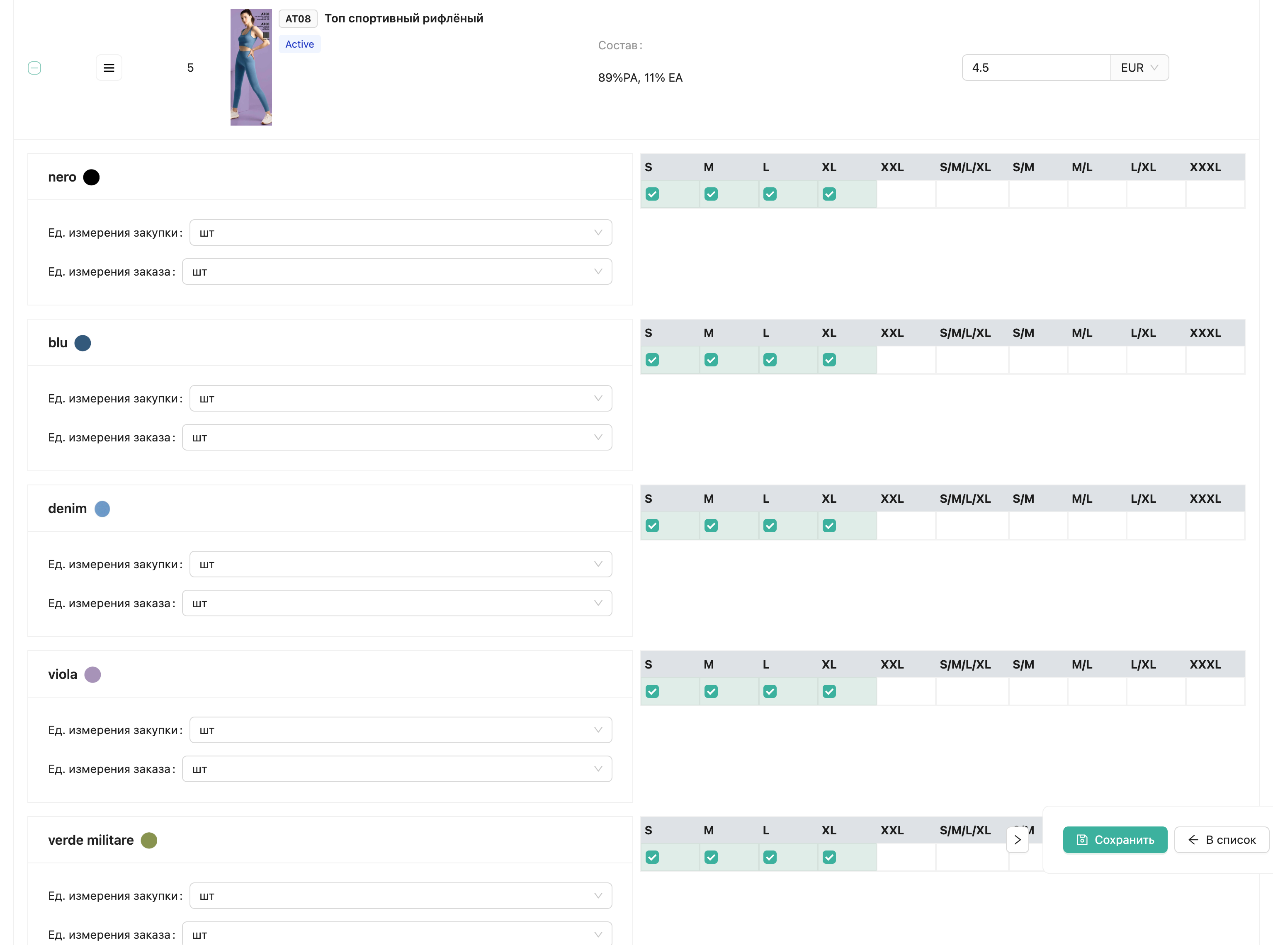Open nero purchase unit dropdown
The height and width of the screenshot is (945, 1273).
[401, 233]
